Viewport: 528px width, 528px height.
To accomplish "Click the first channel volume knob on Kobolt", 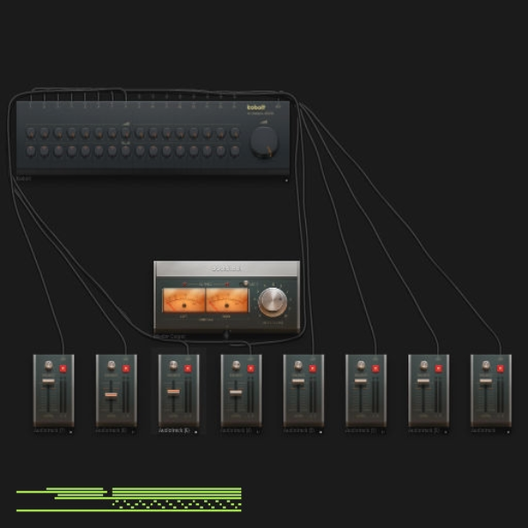I will tap(31, 132).
